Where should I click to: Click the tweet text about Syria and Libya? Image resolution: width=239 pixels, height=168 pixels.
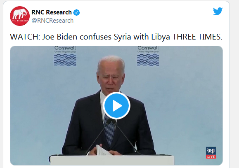pyautogui.click(x=116, y=37)
